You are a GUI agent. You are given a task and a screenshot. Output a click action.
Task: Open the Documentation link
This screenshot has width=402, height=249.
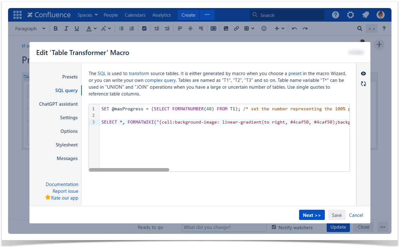62,184
